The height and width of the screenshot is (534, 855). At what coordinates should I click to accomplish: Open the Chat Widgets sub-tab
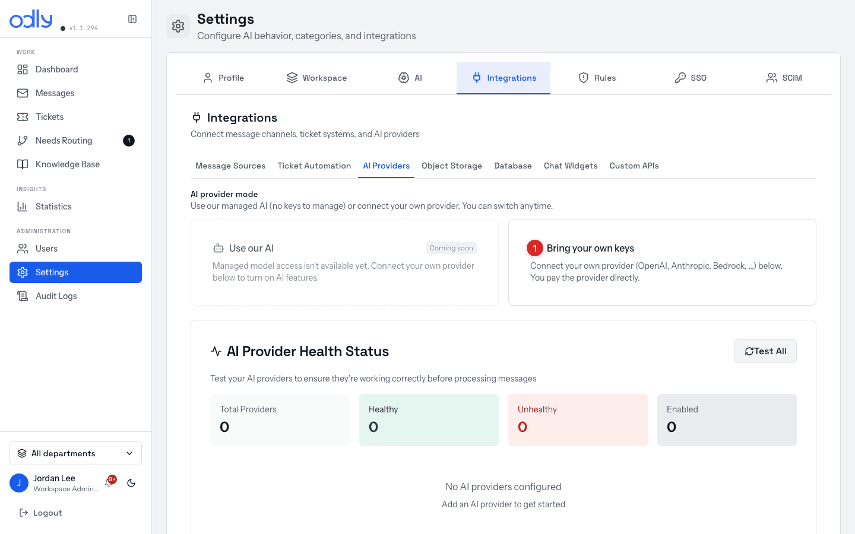pyautogui.click(x=571, y=166)
